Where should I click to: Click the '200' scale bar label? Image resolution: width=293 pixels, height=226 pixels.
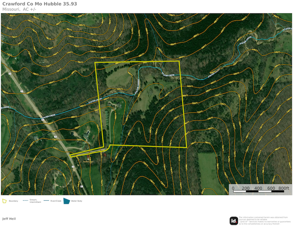245,188
